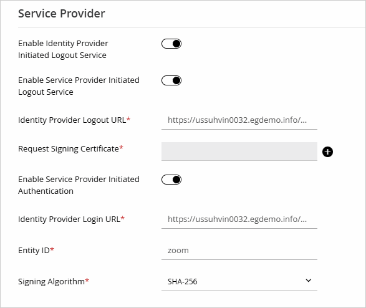The width and height of the screenshot is (366, 308).
Task: Click the red asterisk beside Request Signing Certificate
Action: [x=121, y=147]
